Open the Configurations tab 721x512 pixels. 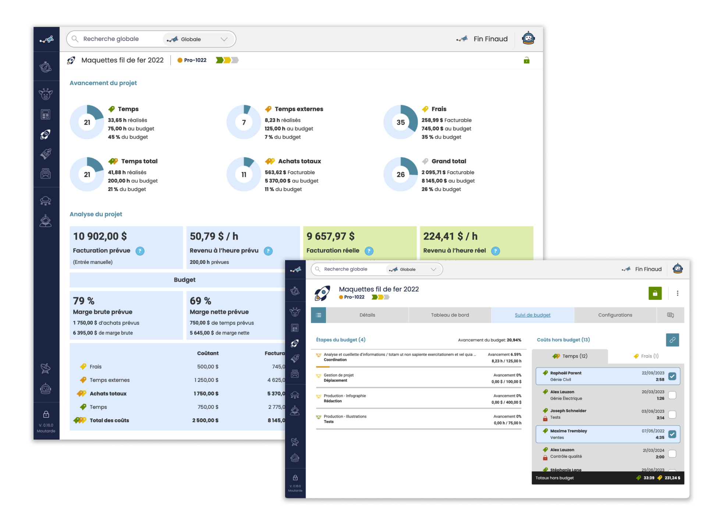[615, 315]
